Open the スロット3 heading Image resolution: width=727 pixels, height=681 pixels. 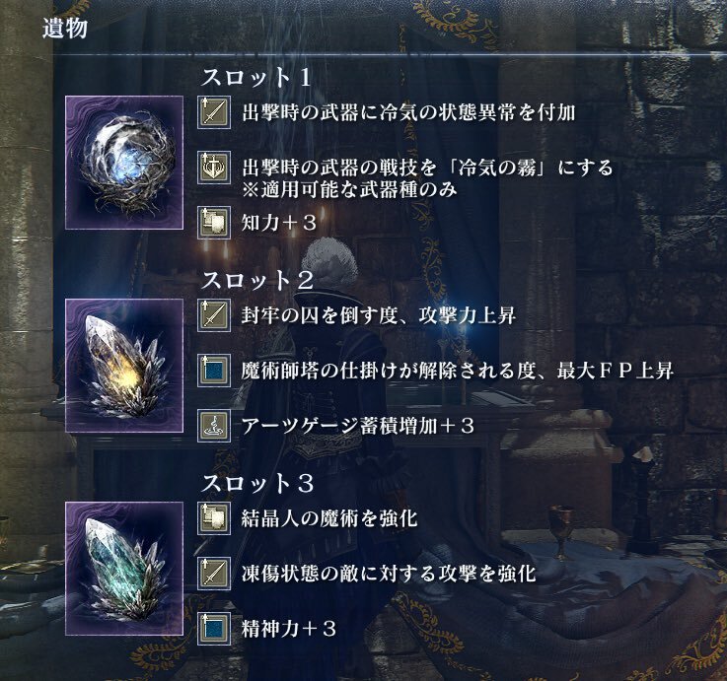click(257, 483)
